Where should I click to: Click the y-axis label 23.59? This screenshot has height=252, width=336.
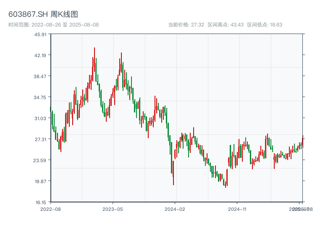[x=39, y=160]
